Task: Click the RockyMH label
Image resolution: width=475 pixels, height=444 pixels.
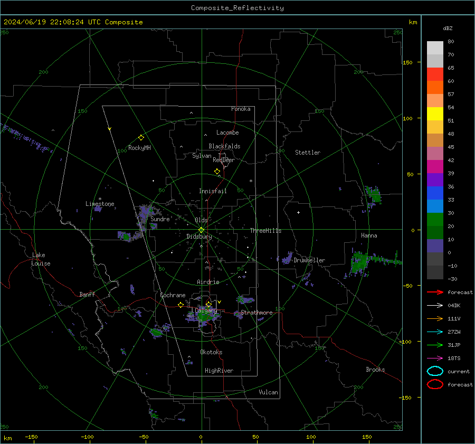Action: 139,148
